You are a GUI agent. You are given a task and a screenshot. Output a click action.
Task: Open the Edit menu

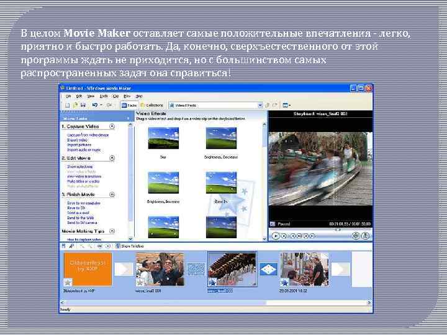[x=79, y=96]
